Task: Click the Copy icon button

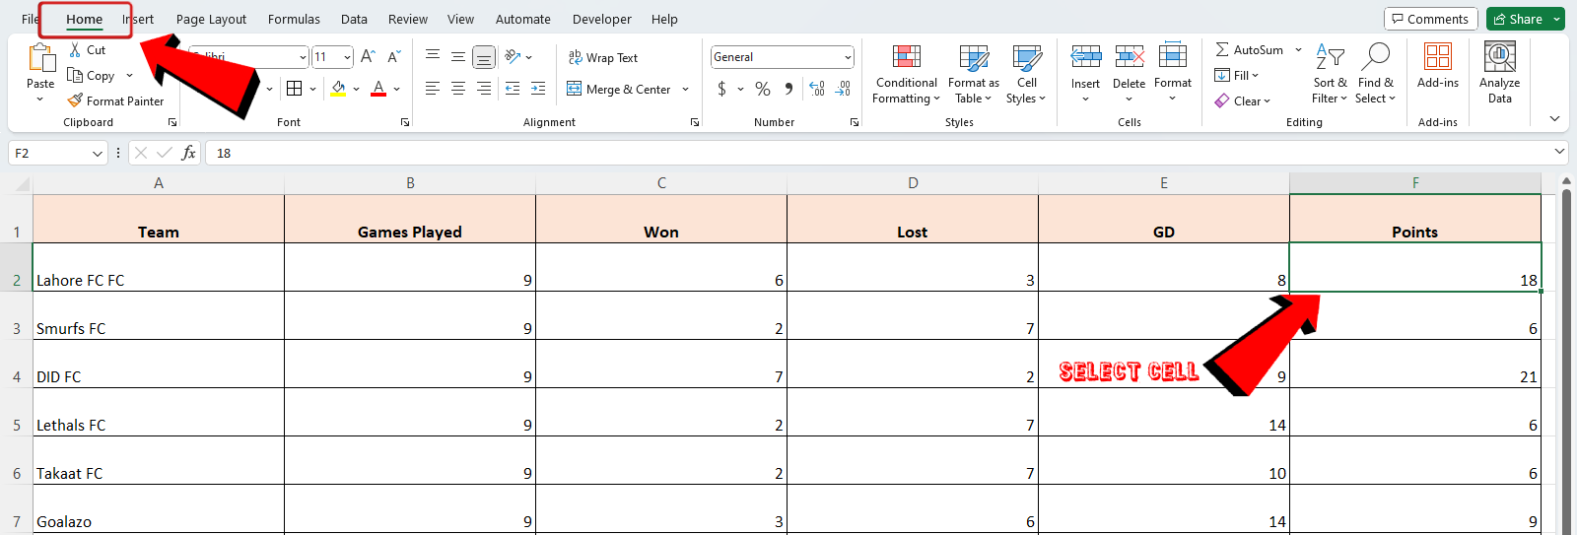Action: [x=75, y=76]
